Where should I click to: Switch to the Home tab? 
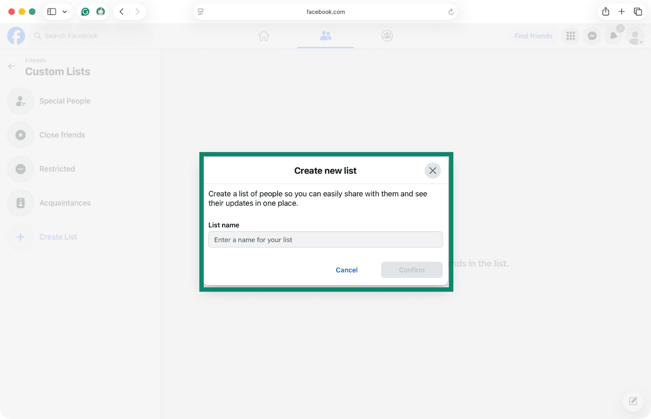tap(263, 36)
